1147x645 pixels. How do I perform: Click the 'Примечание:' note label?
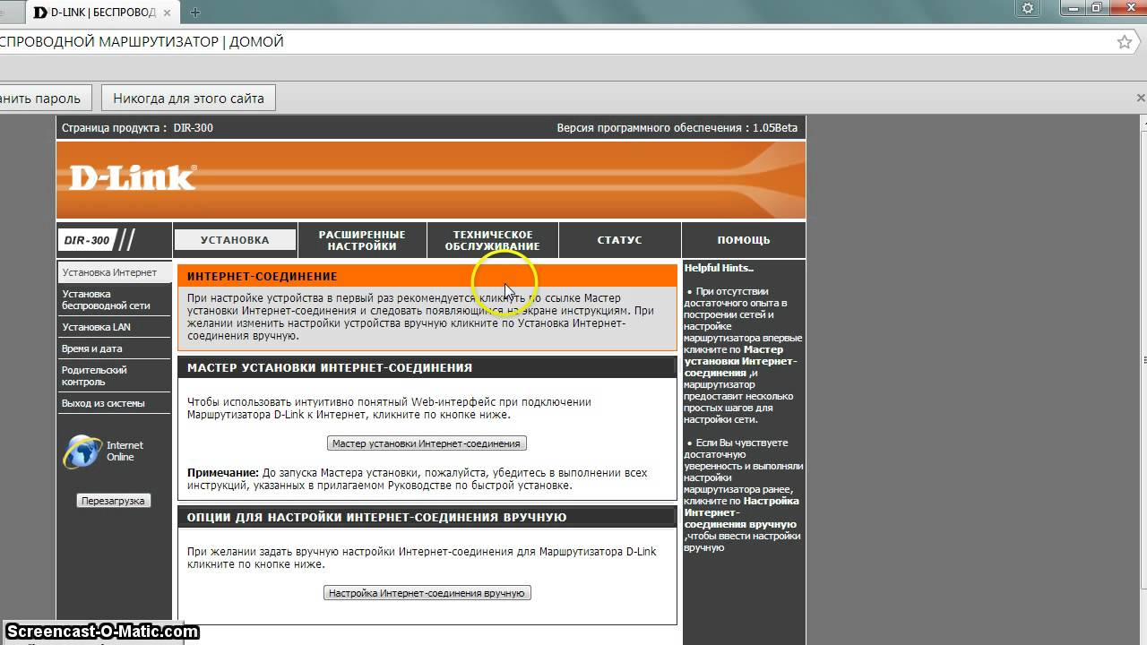pyautogui.click(x=223, y=473)
